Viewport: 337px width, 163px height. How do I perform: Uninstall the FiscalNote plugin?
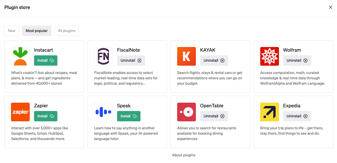pyautogui.click(x=131, y=60)
